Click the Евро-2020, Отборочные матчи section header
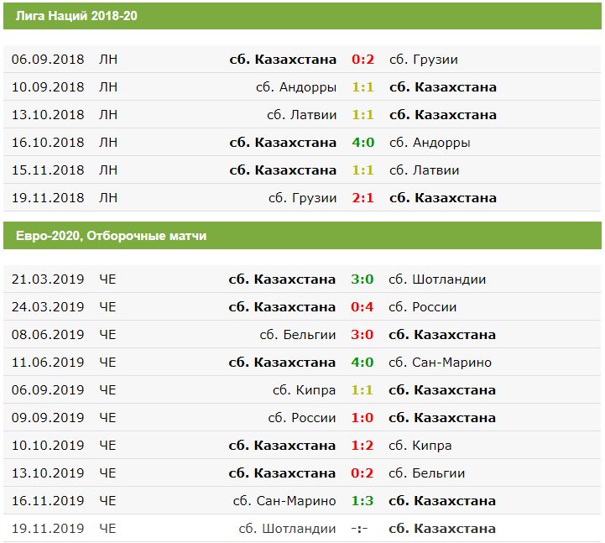The height and width of the screenshot is (543, 605). (111, 236)
